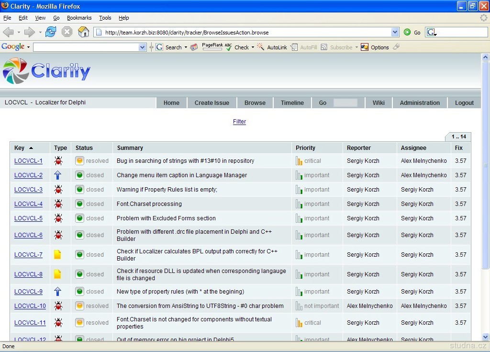This screenshot has height=352, width=490.
Task: Click the browser Back arrow
Action: (8, 32)
